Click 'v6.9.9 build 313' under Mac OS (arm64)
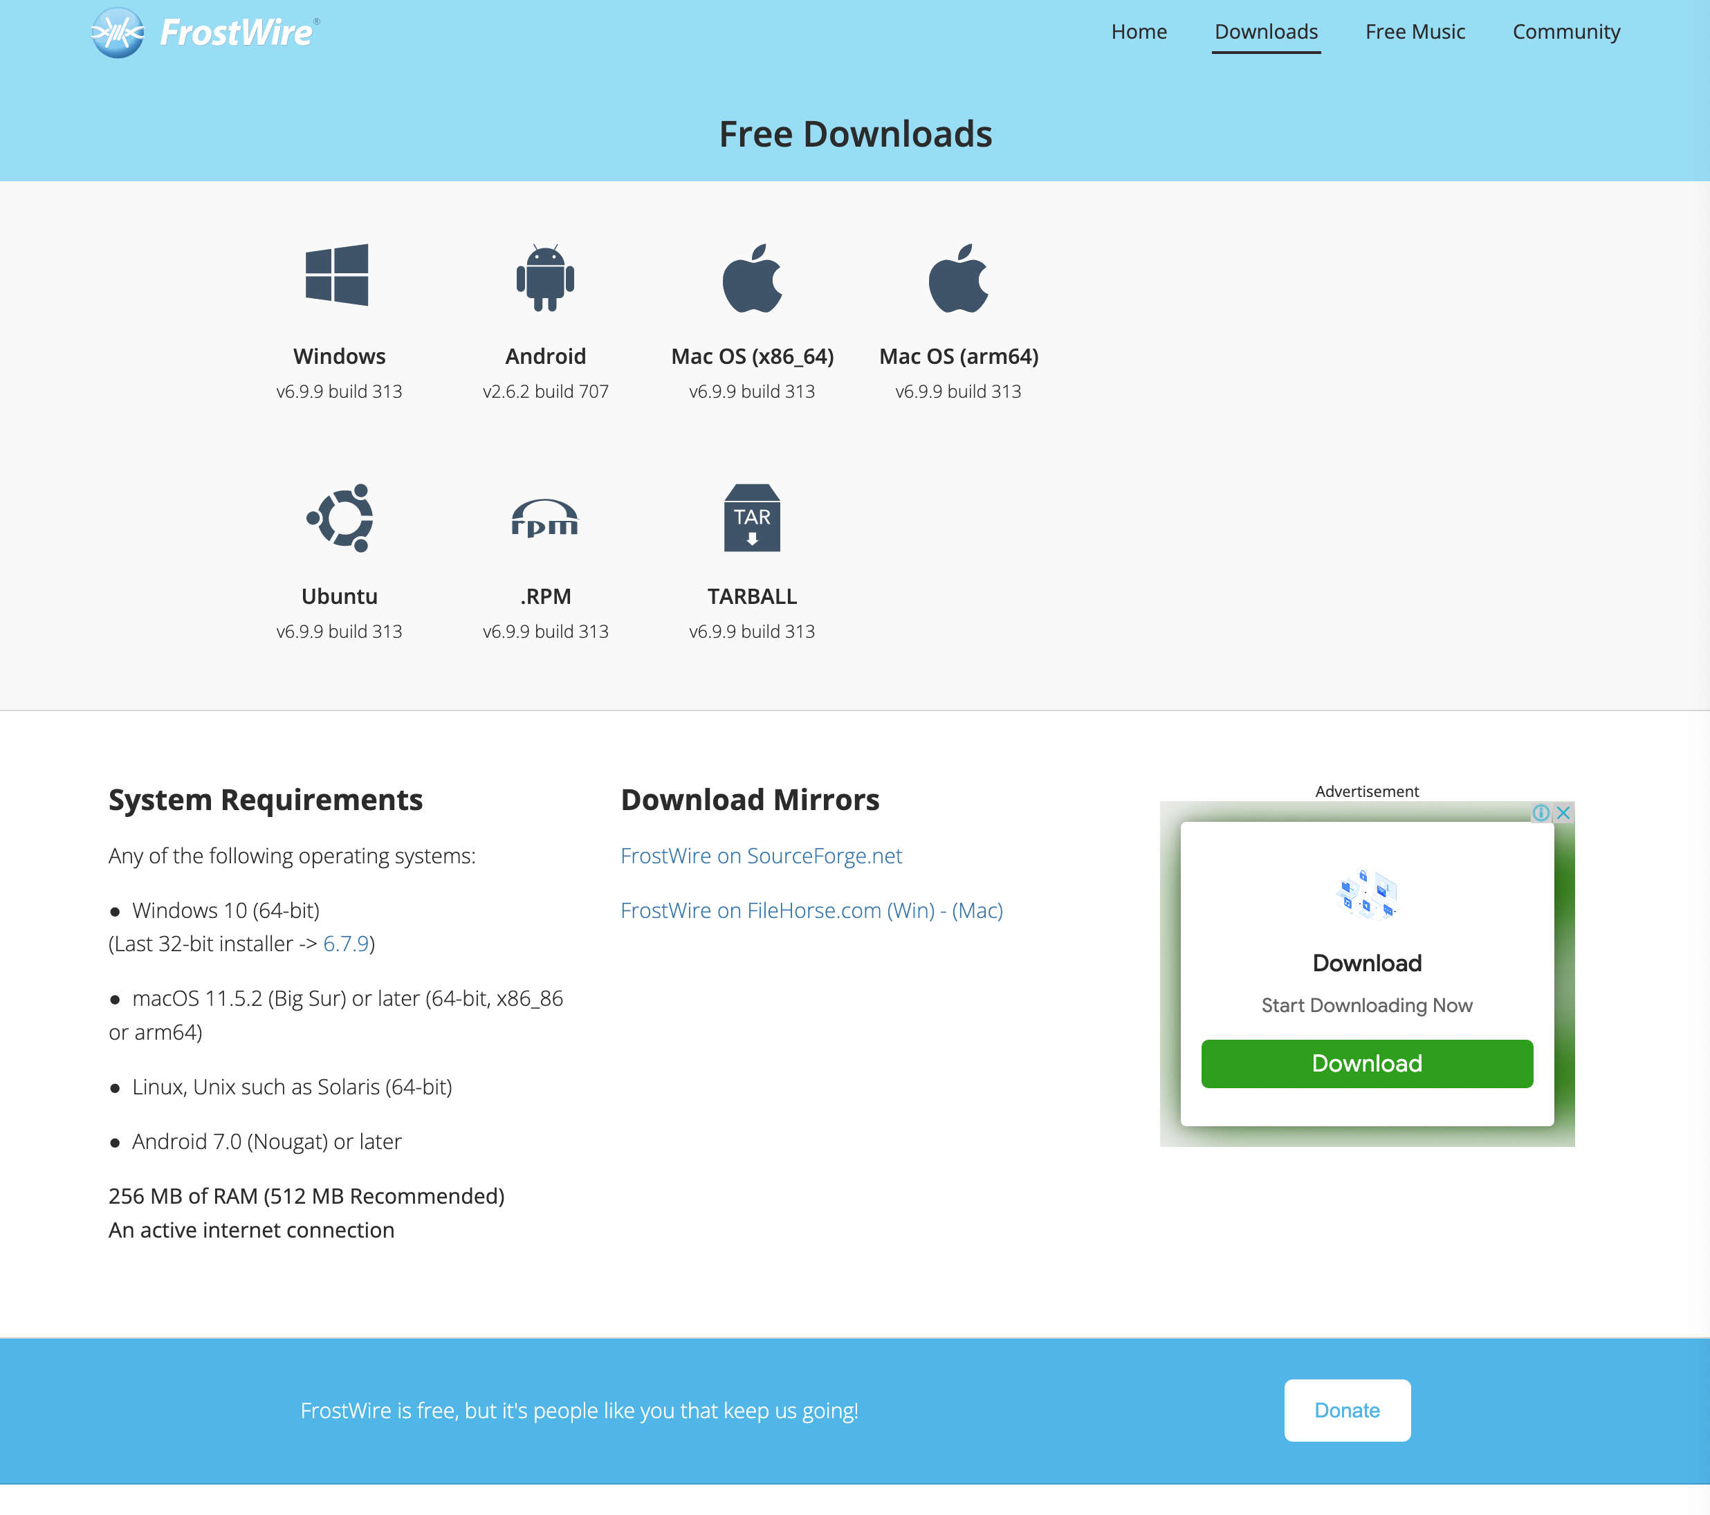Screen dimensions: 1710x1515 (959, 392)
